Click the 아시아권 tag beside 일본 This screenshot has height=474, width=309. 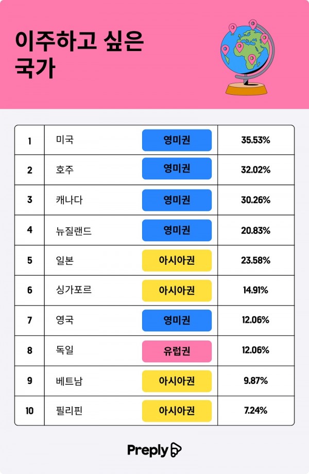(x=177, y=260)
